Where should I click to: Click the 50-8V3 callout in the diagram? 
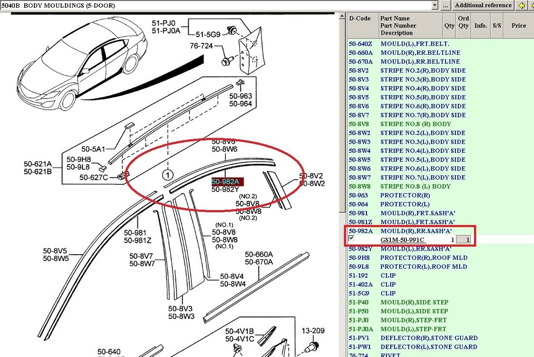coord(181,308)
